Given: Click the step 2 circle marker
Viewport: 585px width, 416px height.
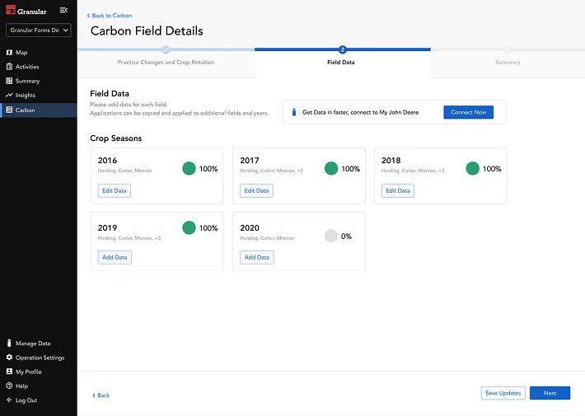Looking at the screenshot, I should pyautogui.click(x=343, y=49).
